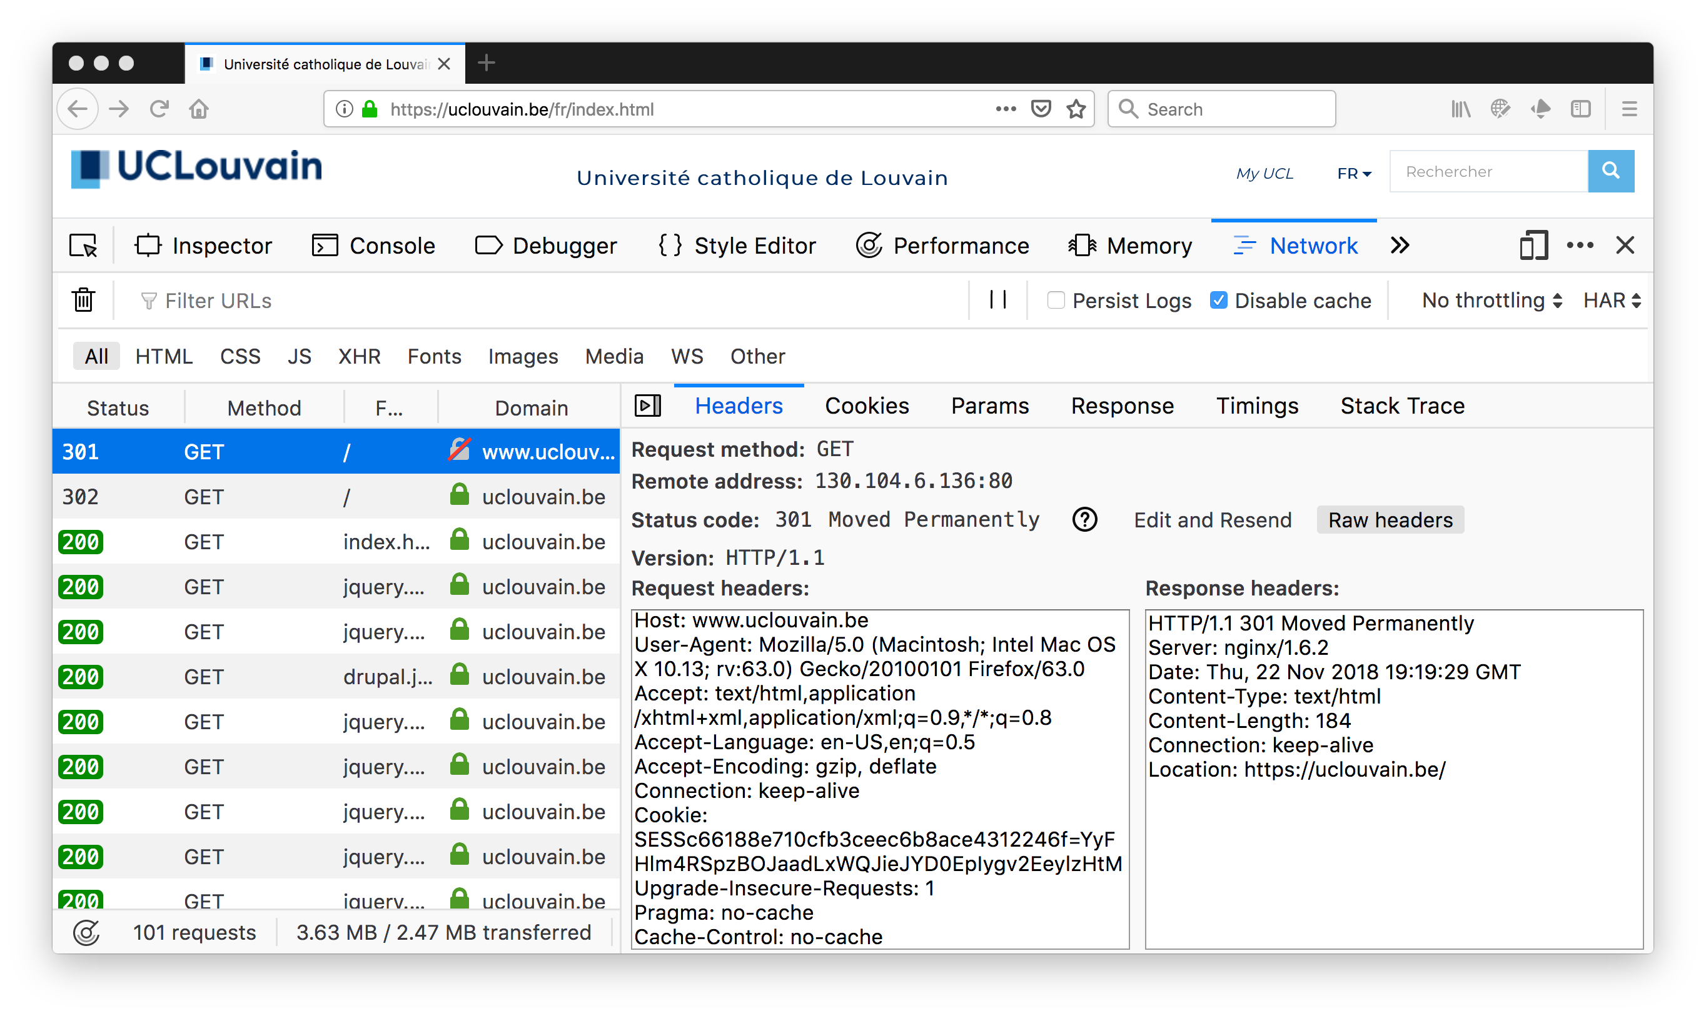The width and height of the screenshot is (1706, 1016).
Task: Filter requests by Fonts
Action: tap(435, 356)
